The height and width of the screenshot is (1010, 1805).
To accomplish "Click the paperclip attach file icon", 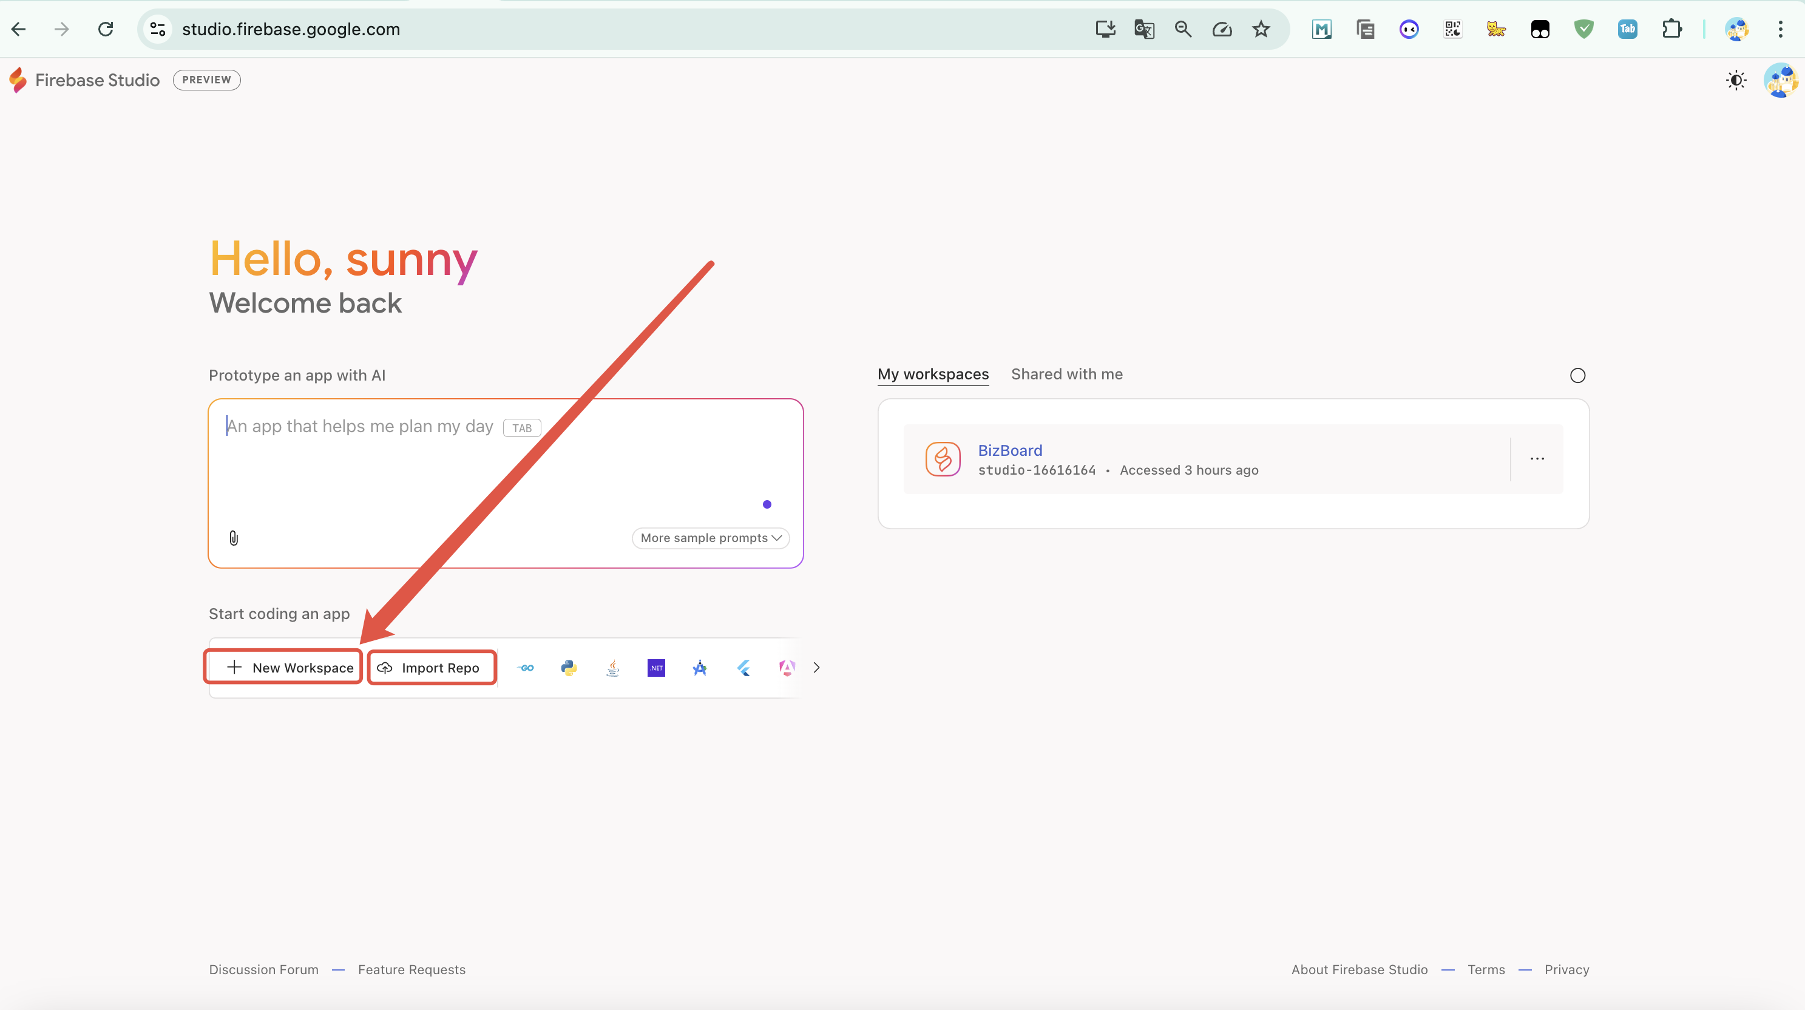I will click(234, 538).
